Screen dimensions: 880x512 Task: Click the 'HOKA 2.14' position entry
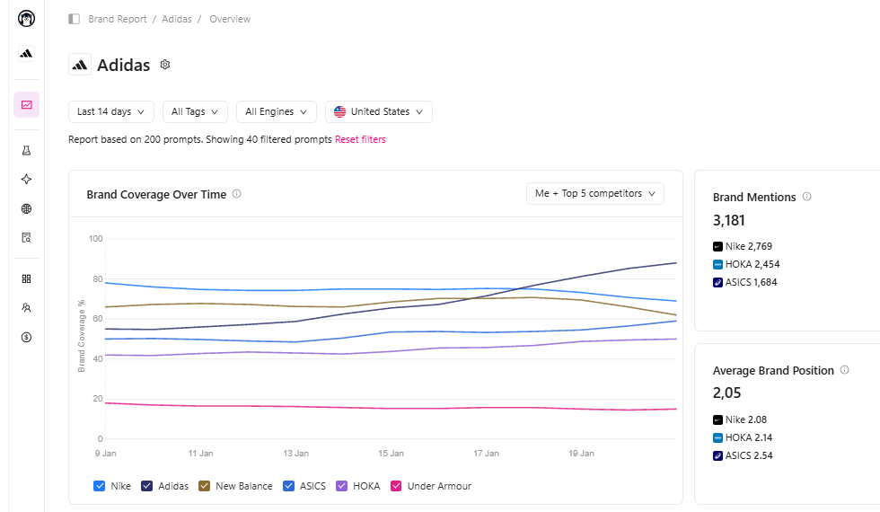[x=743, y=438]
